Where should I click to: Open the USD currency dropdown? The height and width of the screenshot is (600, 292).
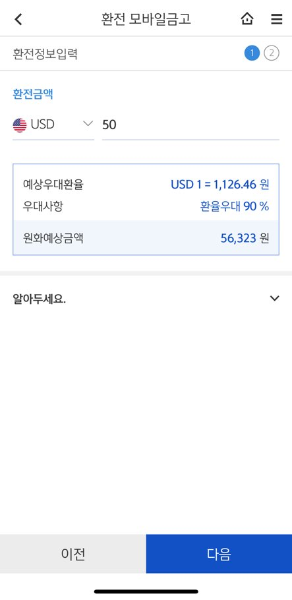click(x=53, y=125)
